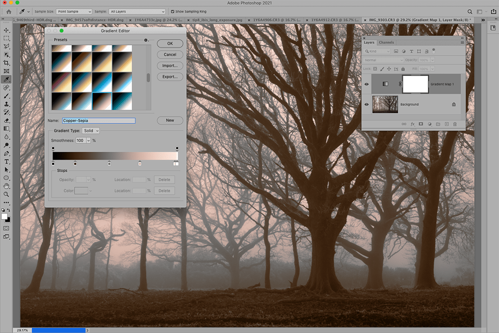The width and height of the screenshot is (499, 333).
Task: Select the Zoom tool
Action: [6, 195]
